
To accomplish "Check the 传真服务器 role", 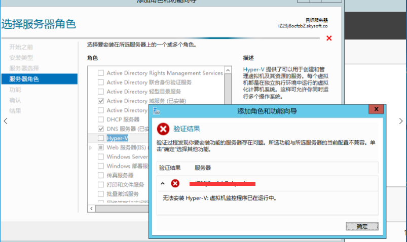I will coord(101,175).
